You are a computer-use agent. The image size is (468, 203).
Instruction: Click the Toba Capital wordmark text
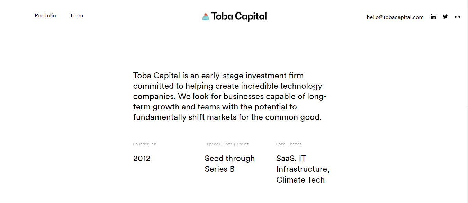point(239,16)
